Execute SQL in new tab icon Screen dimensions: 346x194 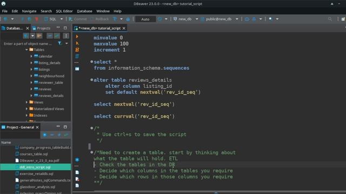[x=77, y=43]
